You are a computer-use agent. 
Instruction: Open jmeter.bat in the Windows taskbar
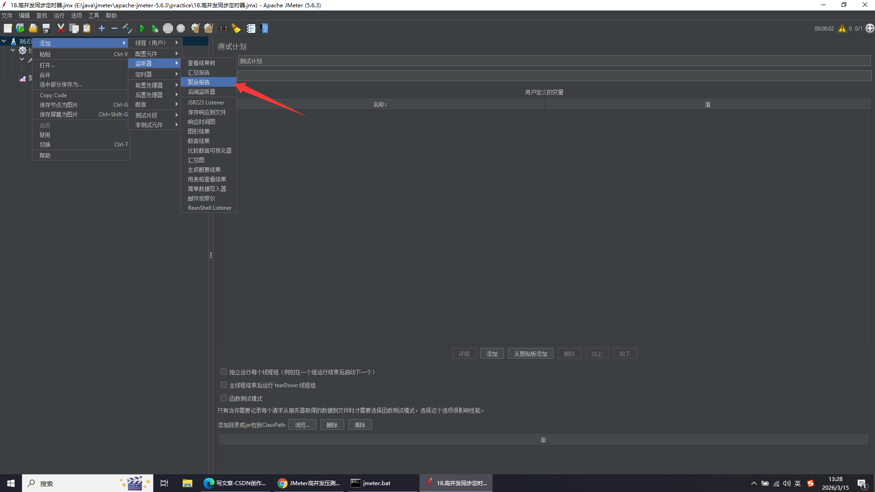[382, 483]
